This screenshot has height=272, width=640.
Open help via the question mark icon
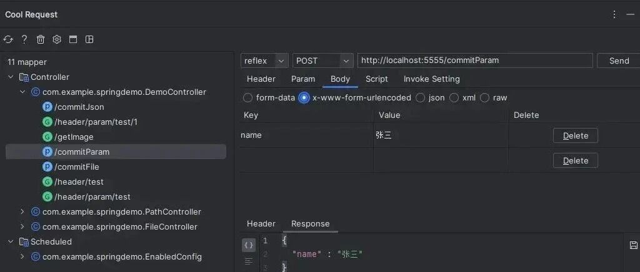(x=24, y=39)
